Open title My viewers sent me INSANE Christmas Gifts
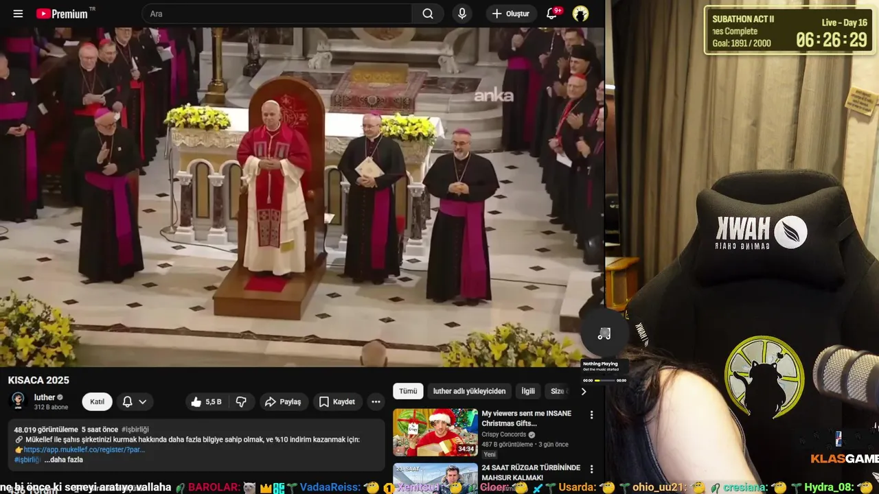This screenshot has width=879, height=494. [x=527, y=419]
